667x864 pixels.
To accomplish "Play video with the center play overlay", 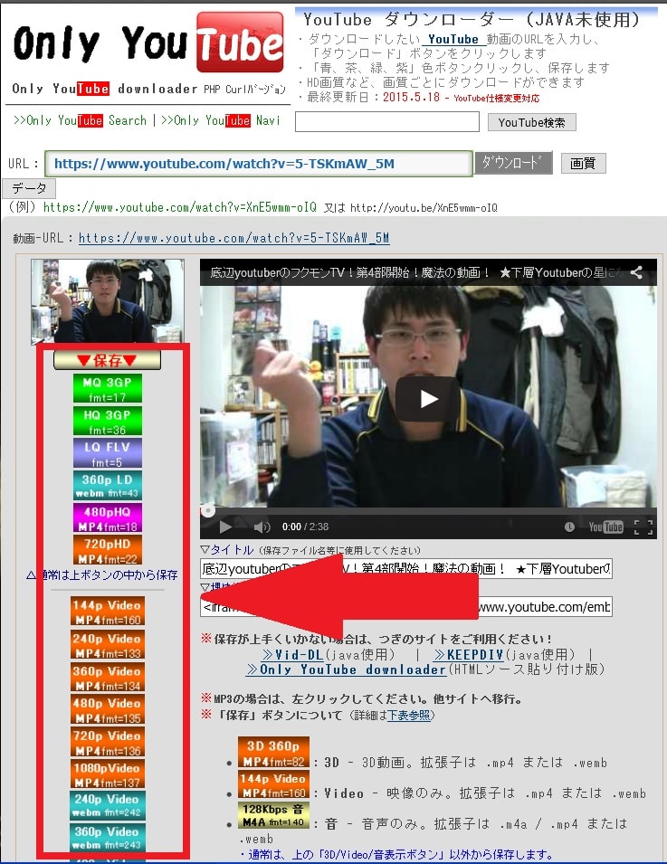I will pos(428,399).
